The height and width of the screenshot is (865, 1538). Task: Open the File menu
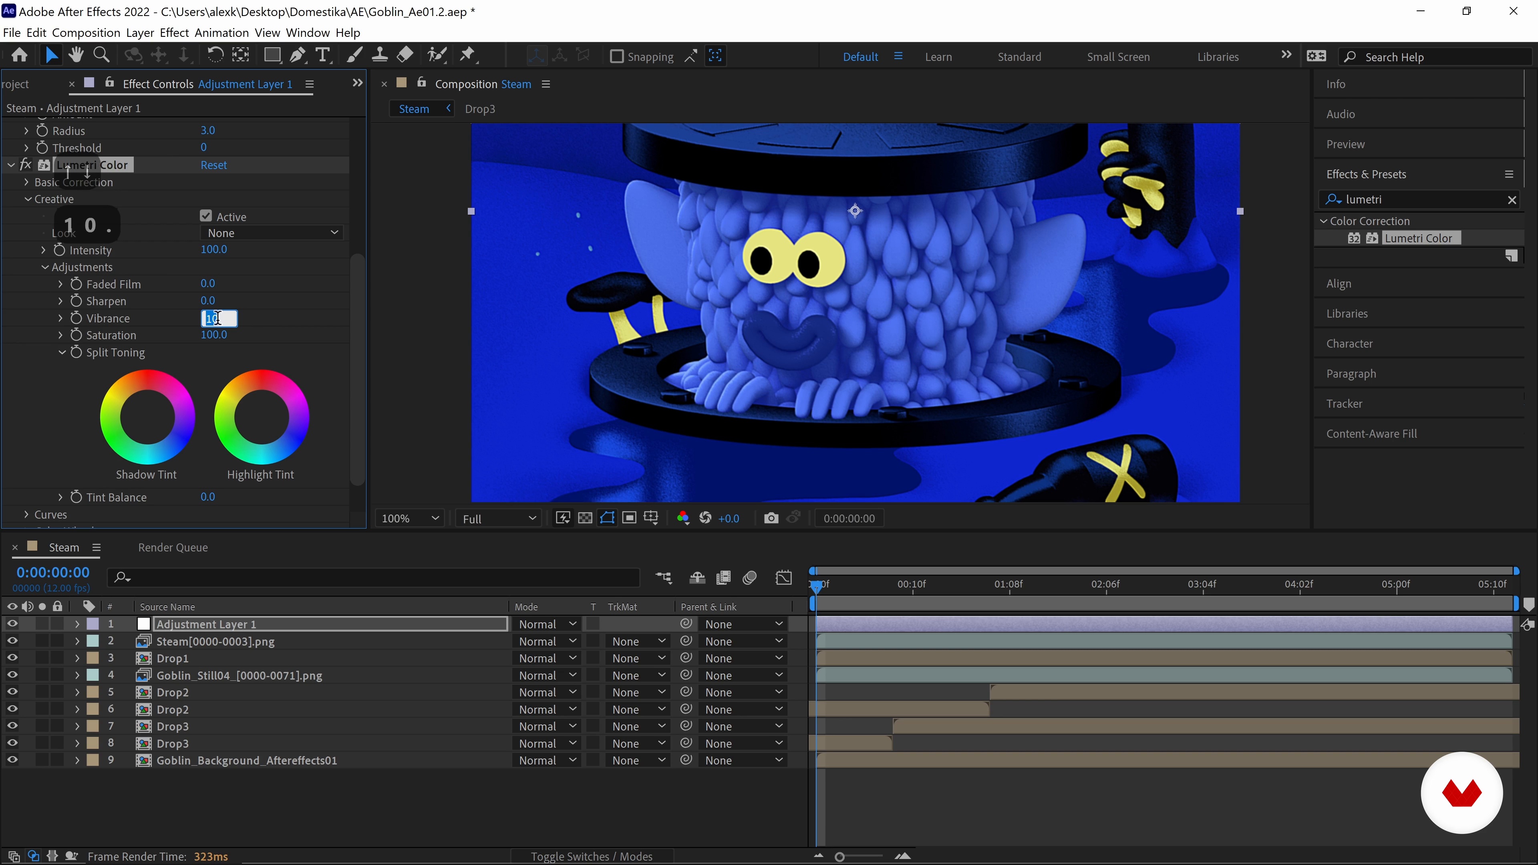pyautogui.click(x=11, y=32)
